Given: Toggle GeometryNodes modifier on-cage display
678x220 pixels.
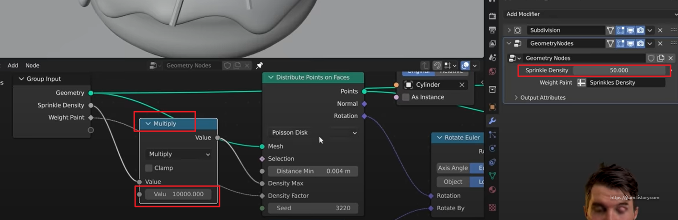Looking at the screenshot, I should (610, 43).
